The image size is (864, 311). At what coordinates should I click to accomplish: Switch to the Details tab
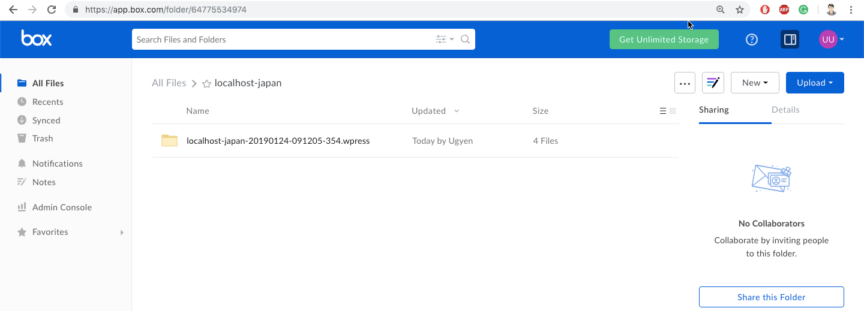(x=785, y=110)
